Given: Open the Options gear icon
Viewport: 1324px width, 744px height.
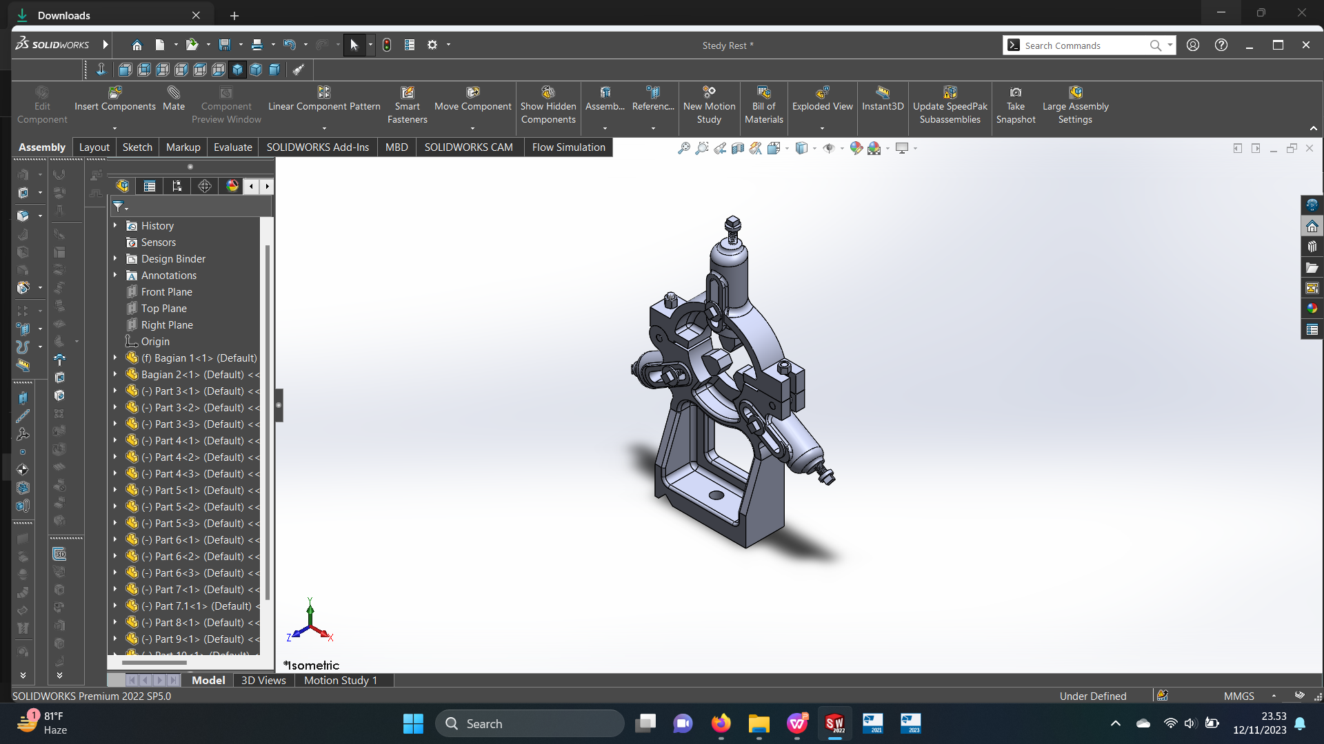Looking at the screenshot, I should pyautogui.click(x=432, y=45).
